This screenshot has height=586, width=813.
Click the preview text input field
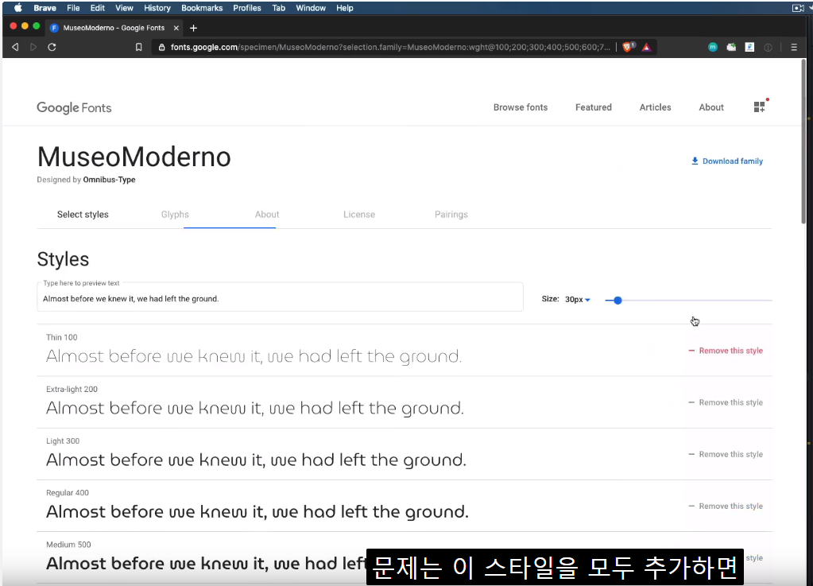pos(280,298)
